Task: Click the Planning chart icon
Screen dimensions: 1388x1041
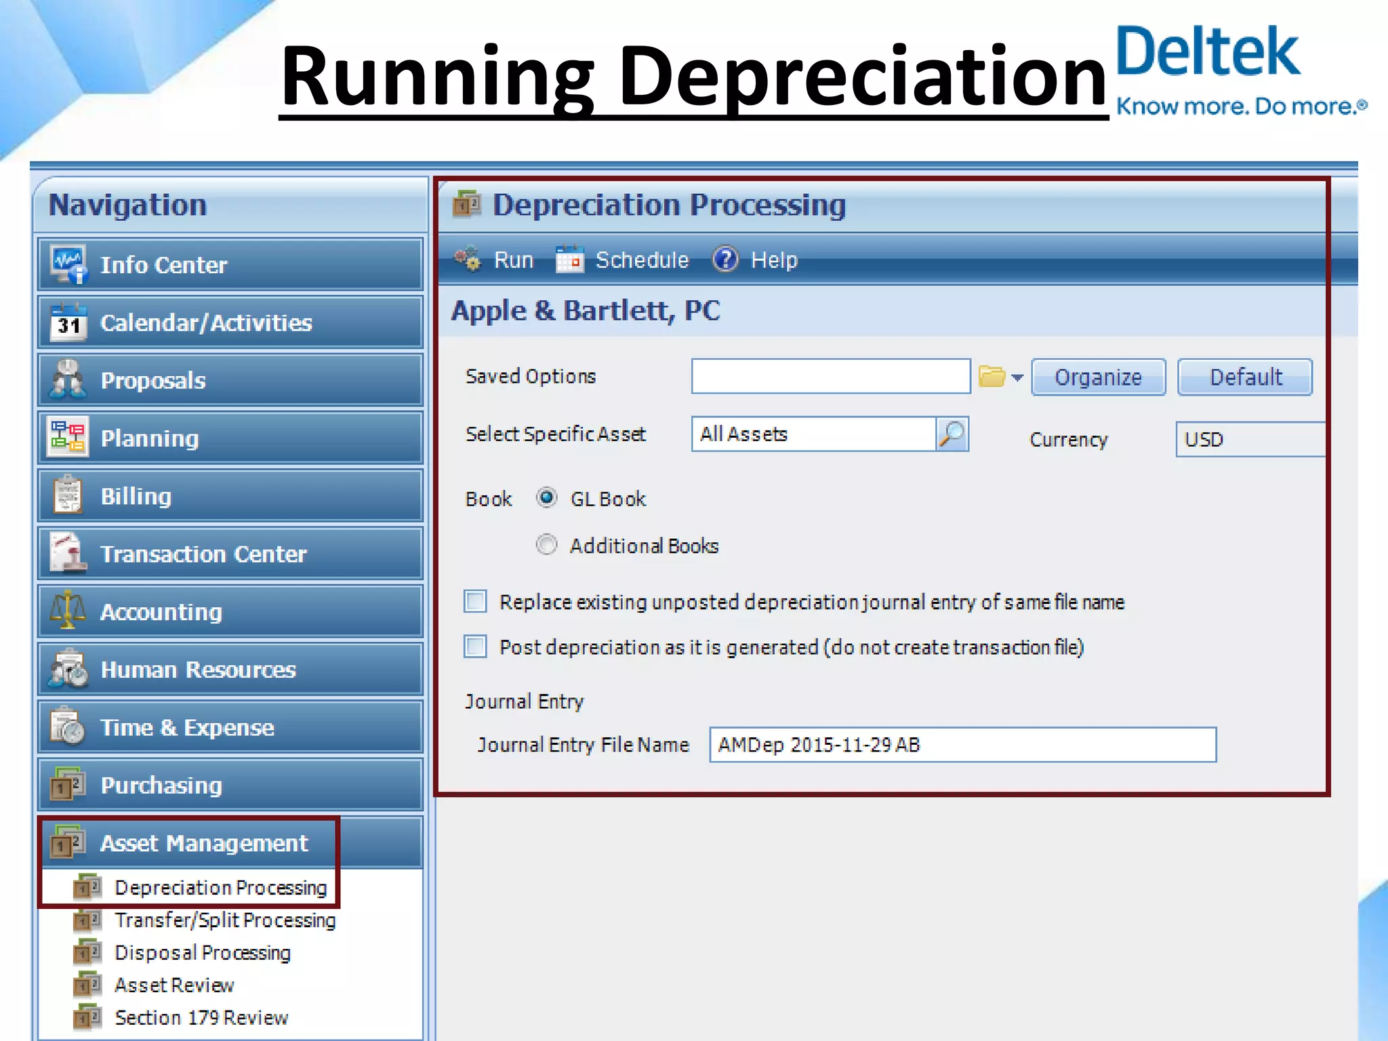Action: (68, 438)
